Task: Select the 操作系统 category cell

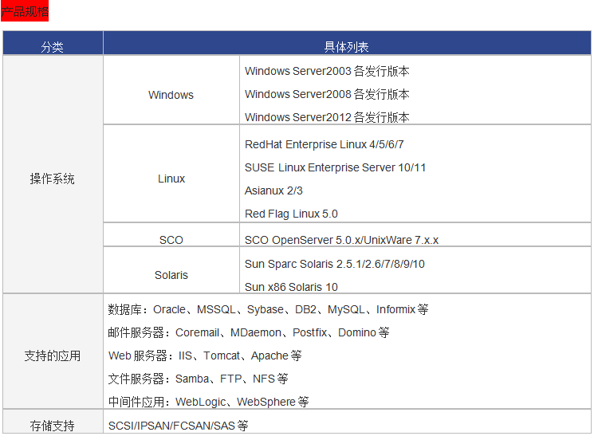Action: point(53,175)
